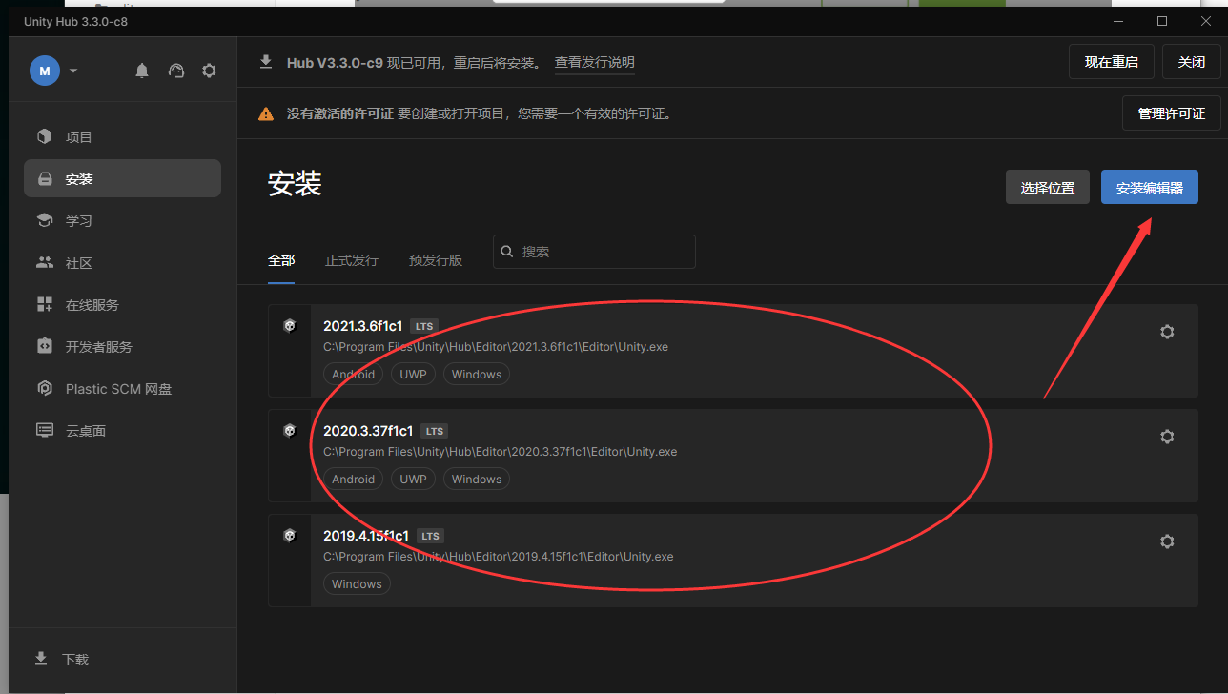1228x694 pixels.
Task: Maximize the Unity Hub window
Action: tap(1162, 21)
